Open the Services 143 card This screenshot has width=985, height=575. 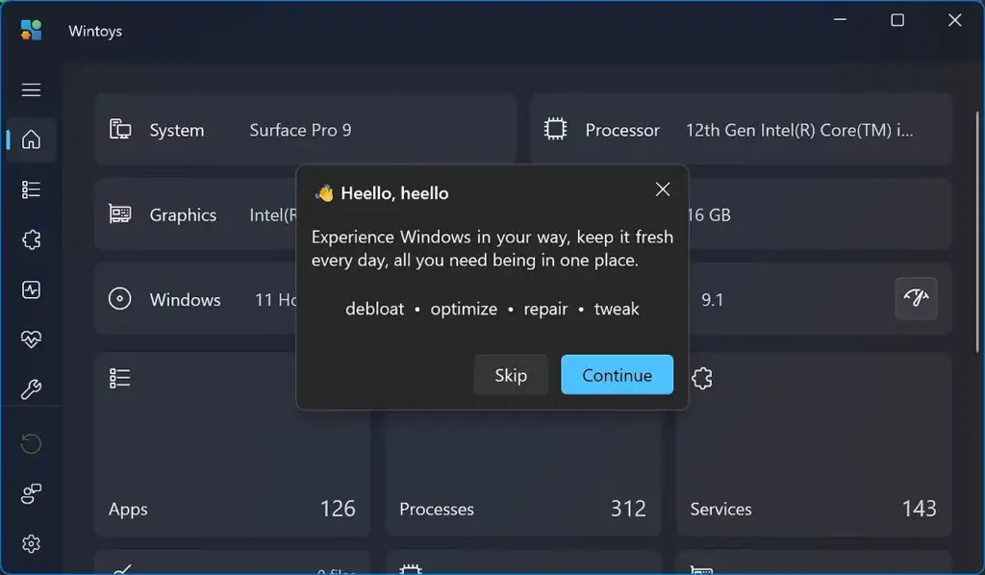pos(814,444)
